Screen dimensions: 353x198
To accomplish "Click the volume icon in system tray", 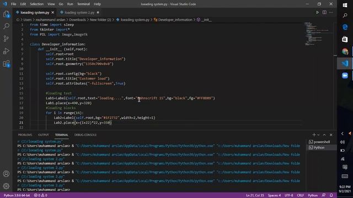I will (343, 142).
